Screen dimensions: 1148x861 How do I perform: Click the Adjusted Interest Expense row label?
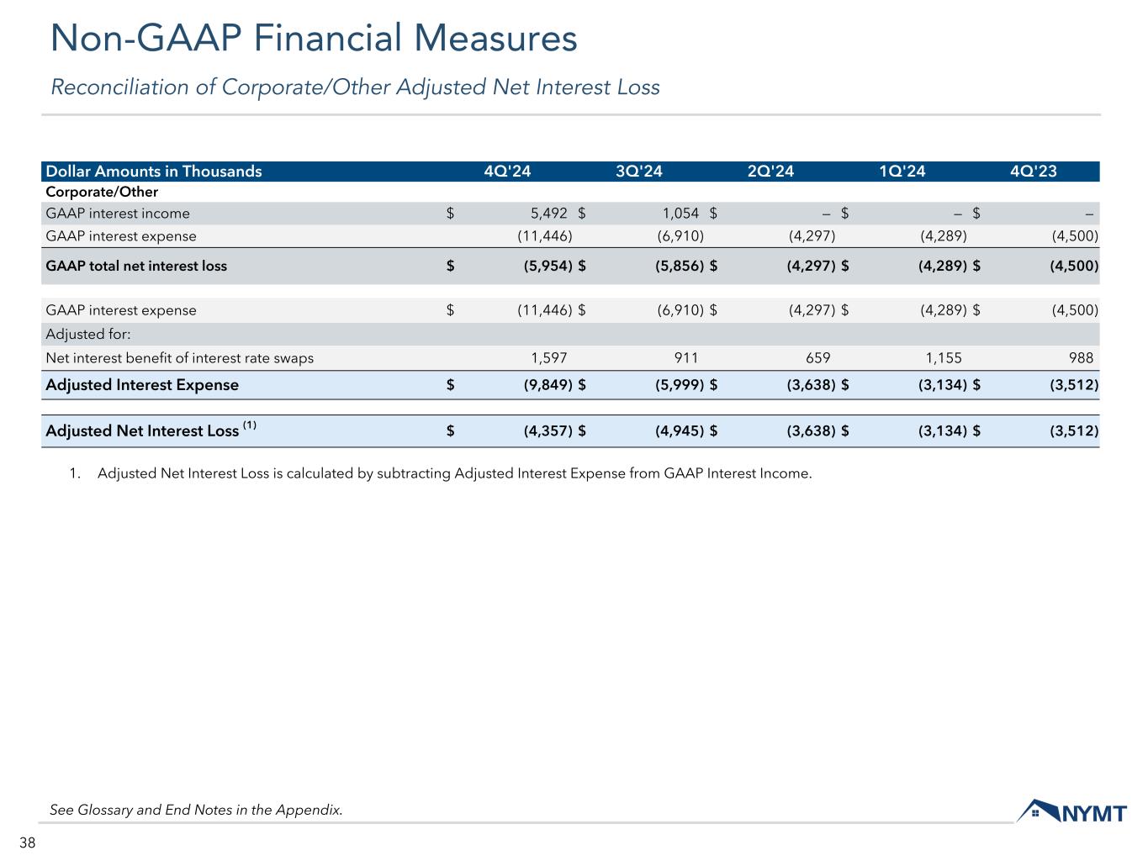142,385
